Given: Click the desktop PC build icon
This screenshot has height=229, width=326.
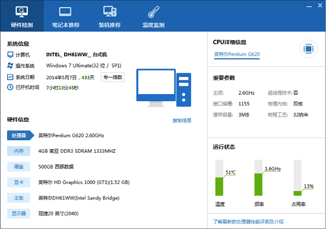Looking at the screenshot, I should 110,11.
